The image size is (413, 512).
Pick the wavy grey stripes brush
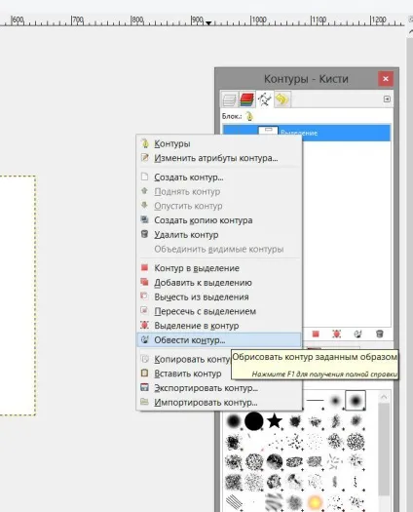(x=275, y=502)
